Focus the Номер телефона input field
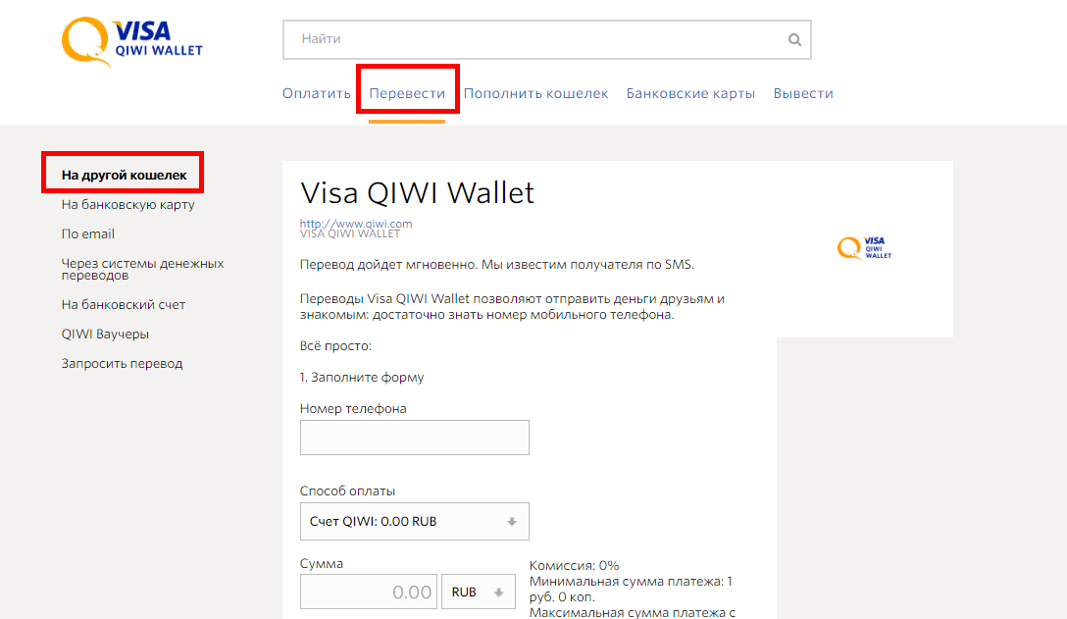 pos(415,438)
